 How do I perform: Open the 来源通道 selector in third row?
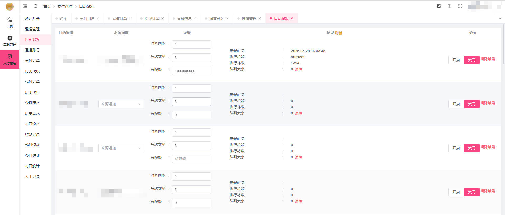click(x=121, y=148)
